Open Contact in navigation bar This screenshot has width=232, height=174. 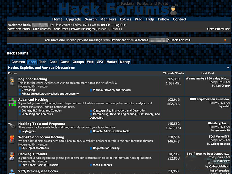(x=180, y=19)
